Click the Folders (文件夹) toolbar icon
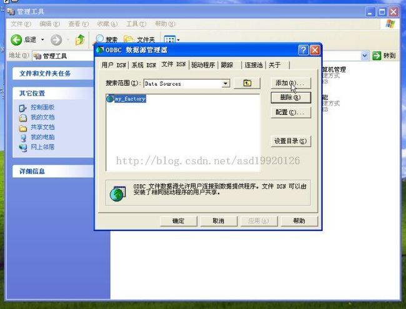The image size is (406, 309). click(x=129, y=39)
